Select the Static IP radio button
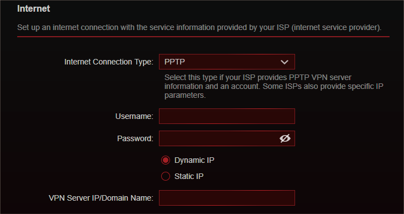 pos(166,176)
